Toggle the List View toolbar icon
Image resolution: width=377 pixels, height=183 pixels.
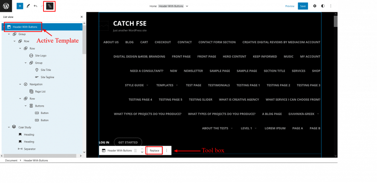pos(49,6)
